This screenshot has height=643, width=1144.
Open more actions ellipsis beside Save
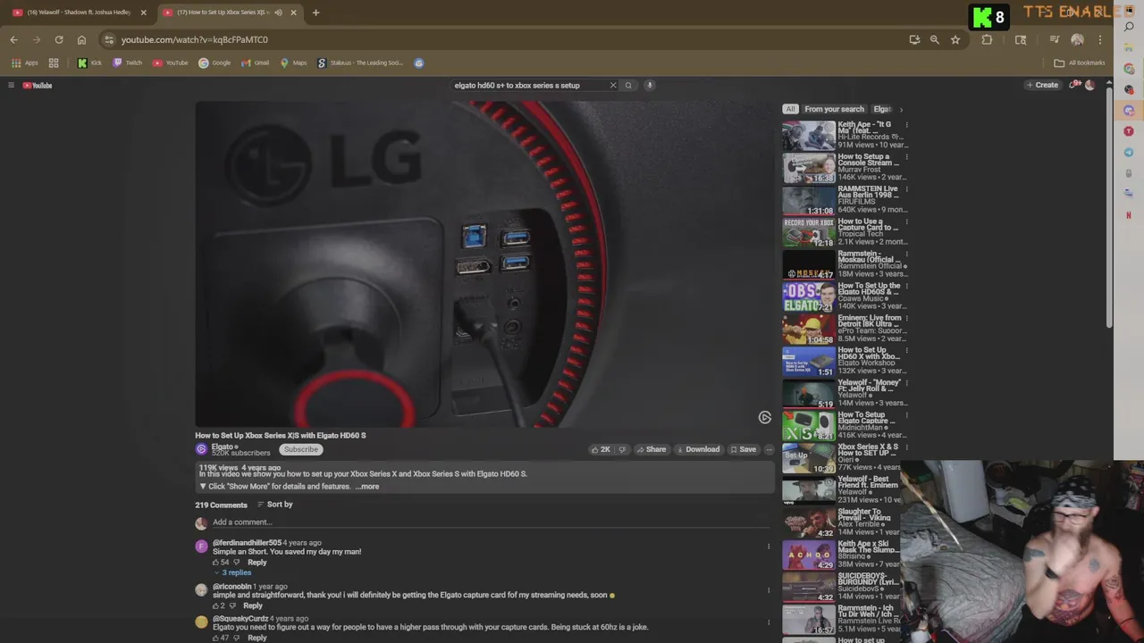pos(769,449)
